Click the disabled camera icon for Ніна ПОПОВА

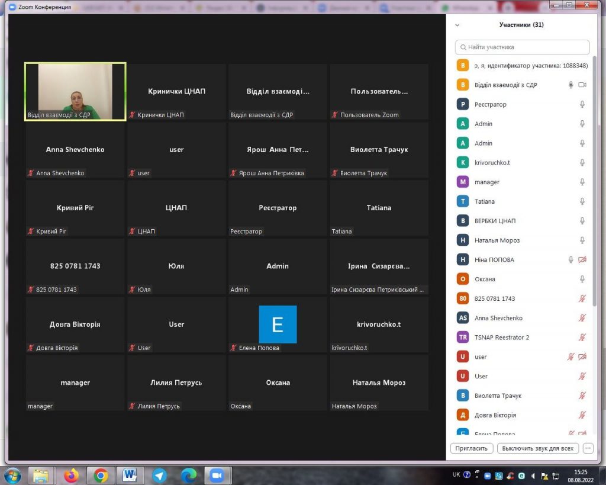(582, 260)
